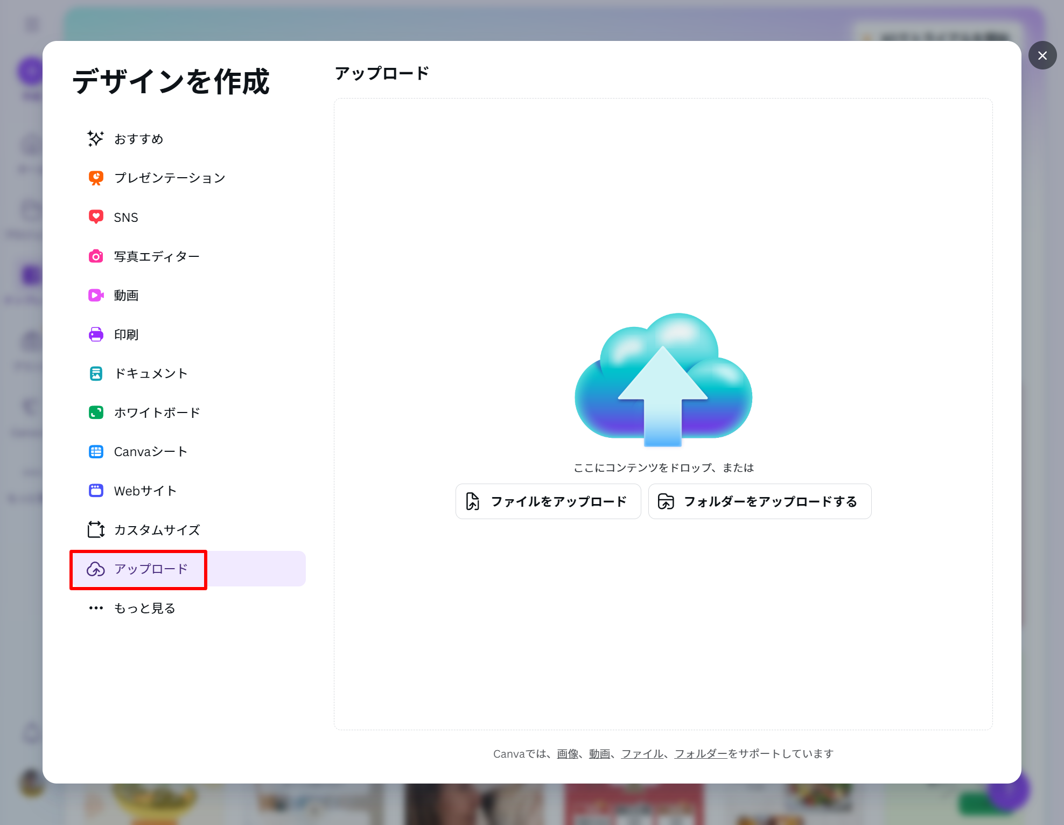Select the プレゼンテーション presentation icon
Viewport: 1064px width, 825px height.
(x=96, y=178)
